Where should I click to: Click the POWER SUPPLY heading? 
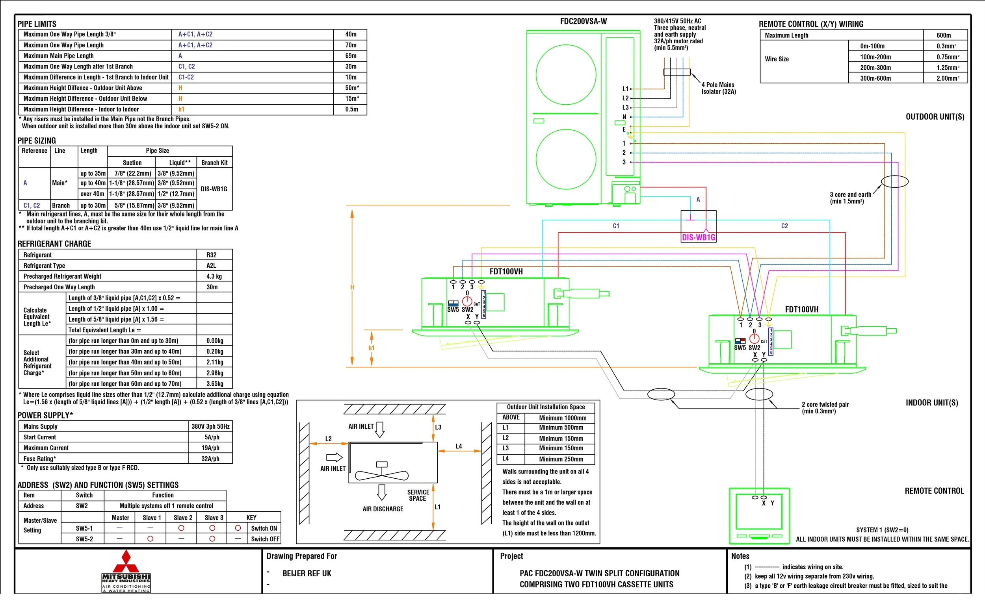point(45,415)
